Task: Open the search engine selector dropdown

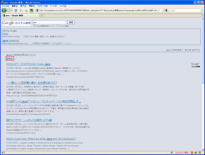Action: tap(167, 10)
